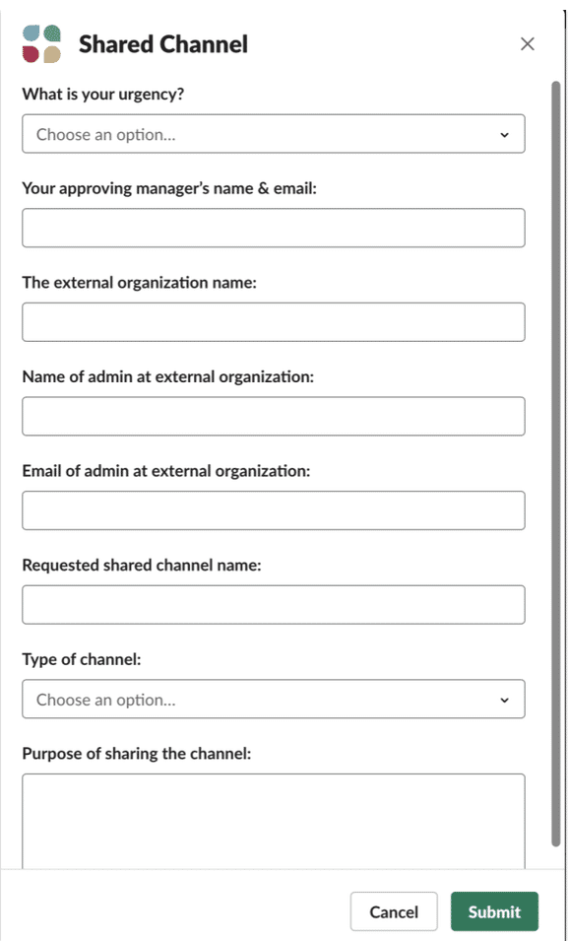This screenshot has height=941, width=568.
Task: Open the "What is your urgency?" dropdown
Action: [x=274, y=134]
